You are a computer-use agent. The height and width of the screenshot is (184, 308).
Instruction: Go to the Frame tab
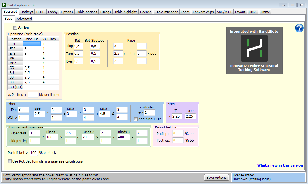coord(265,12)
